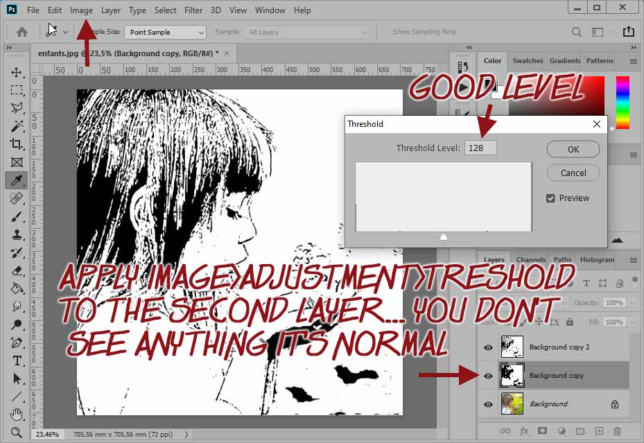This screenshot has width=644, height=443.
Task: Open the Search magnifier in options bar
Action: coord(577,32)
